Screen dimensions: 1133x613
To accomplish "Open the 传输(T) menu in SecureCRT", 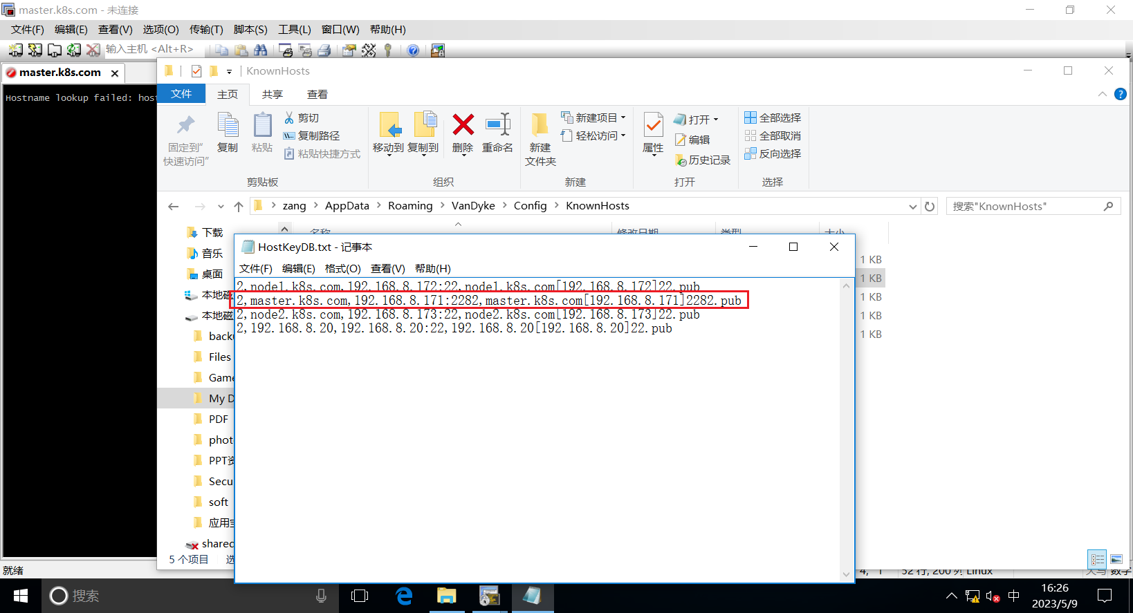I will coord(206,30).
